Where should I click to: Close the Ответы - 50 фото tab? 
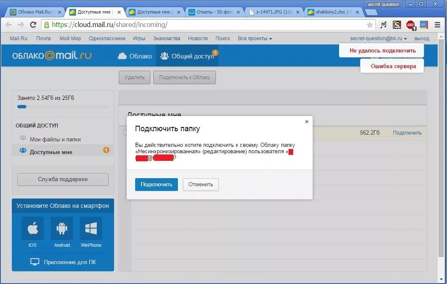click(238, 12)
